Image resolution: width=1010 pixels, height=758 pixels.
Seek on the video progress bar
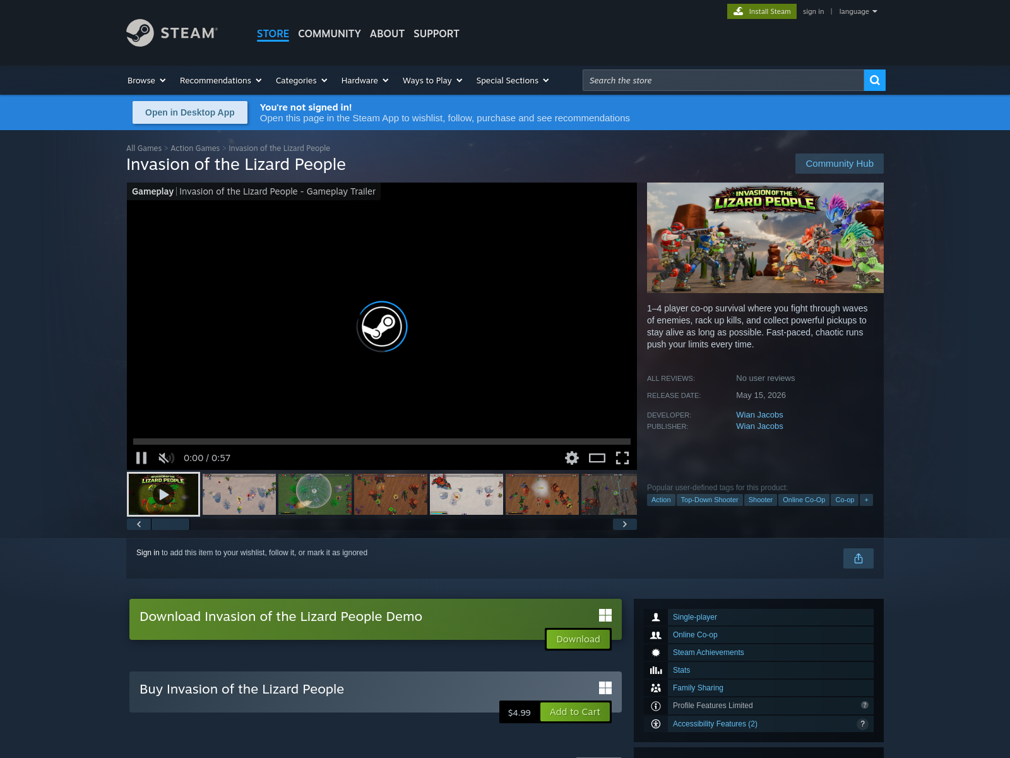[382, 442]
